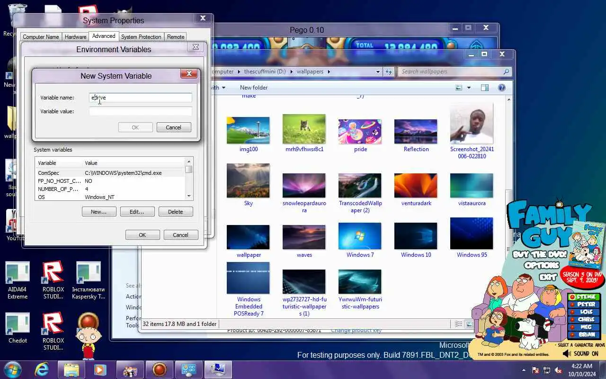Select the OS Windows_NT variable row
This screenshot has width=606, height=379.
click(x=110, y=197)
